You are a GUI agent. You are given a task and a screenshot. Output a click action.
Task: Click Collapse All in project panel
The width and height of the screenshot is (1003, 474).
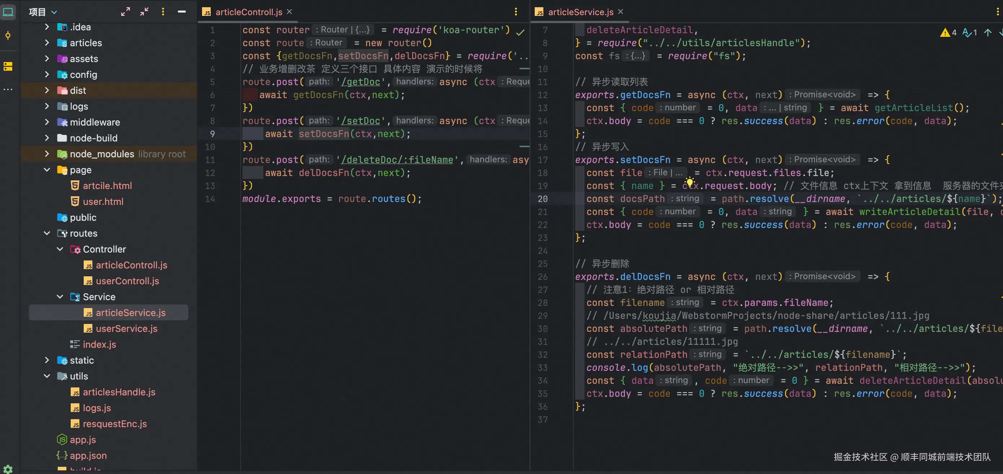click(x=144, y=12)
